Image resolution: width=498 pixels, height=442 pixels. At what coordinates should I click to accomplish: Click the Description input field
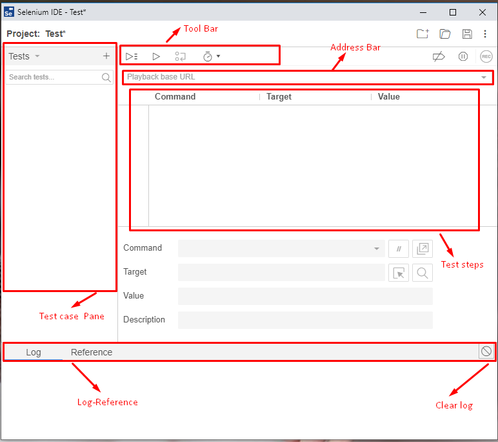[x=305, y=320]
